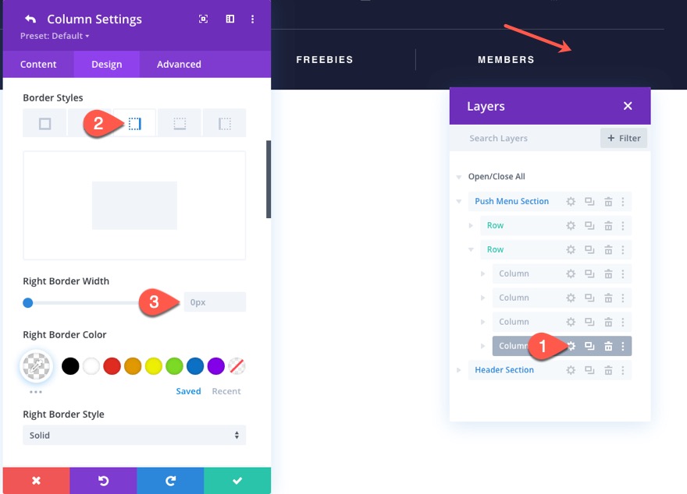Pick the black Right Border Color swatch
The width and height of the screenshot is (687, 494).
tap(71, 366)
